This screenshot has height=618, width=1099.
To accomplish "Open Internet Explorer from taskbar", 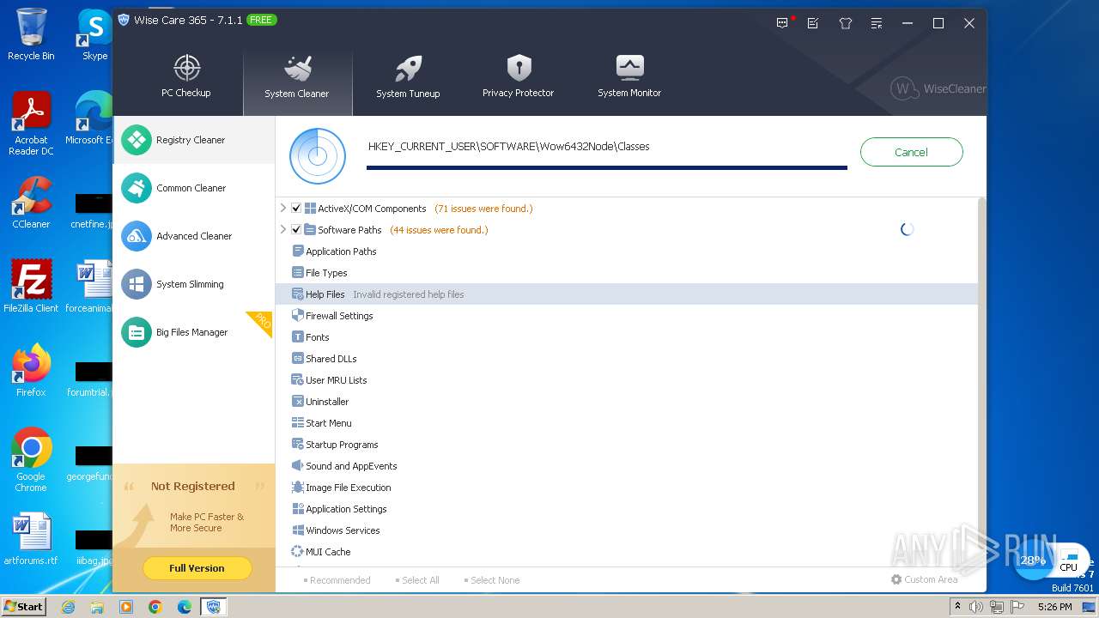I will pos(69,607).
